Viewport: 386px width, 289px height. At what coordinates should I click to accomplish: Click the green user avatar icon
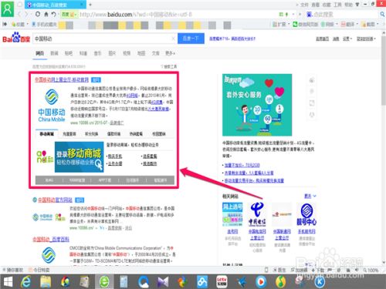(8, 9)
